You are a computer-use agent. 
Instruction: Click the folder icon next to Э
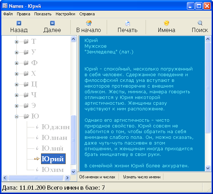click(x=26, y=105)
